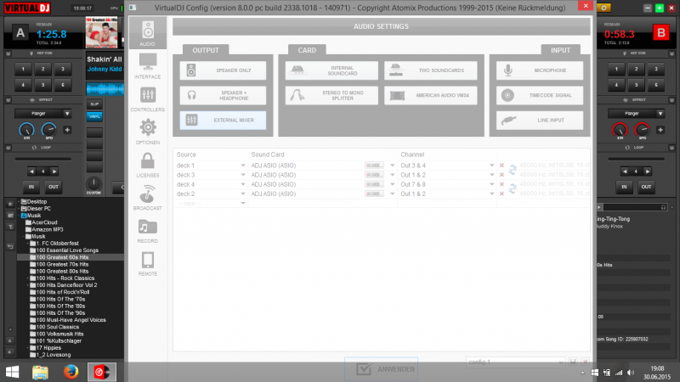Screen dimensions: 680x382
Task: Save the audio config preset
Action: pos(573,362)
